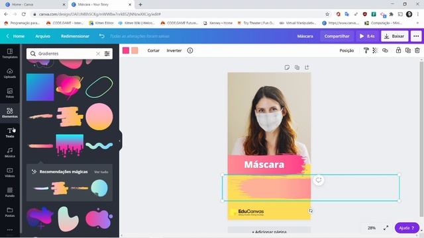This screenshot has width=424, height=238.
Task: Add the teal blob from magic recommendations
Action: [99, 188]
